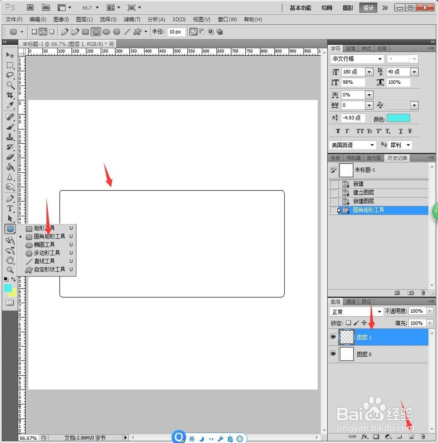This screenshot has width=438, height=443.
Task: Choose Polygon shape in options bar
Action: coord(117,32)
